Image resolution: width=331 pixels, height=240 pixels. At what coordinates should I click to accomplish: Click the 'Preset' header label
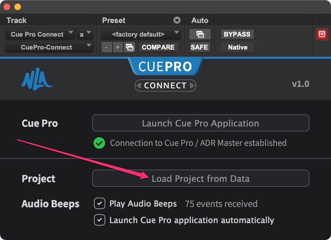point(114,20)
